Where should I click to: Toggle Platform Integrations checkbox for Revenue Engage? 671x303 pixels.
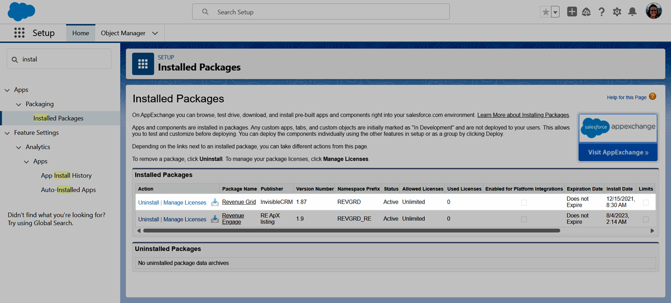click(524, 219)
